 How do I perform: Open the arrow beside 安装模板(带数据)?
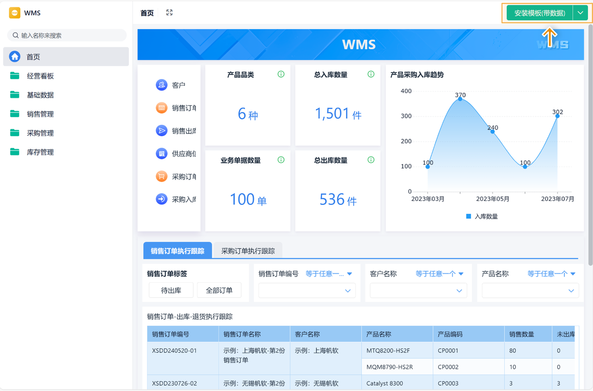point(580,12)
